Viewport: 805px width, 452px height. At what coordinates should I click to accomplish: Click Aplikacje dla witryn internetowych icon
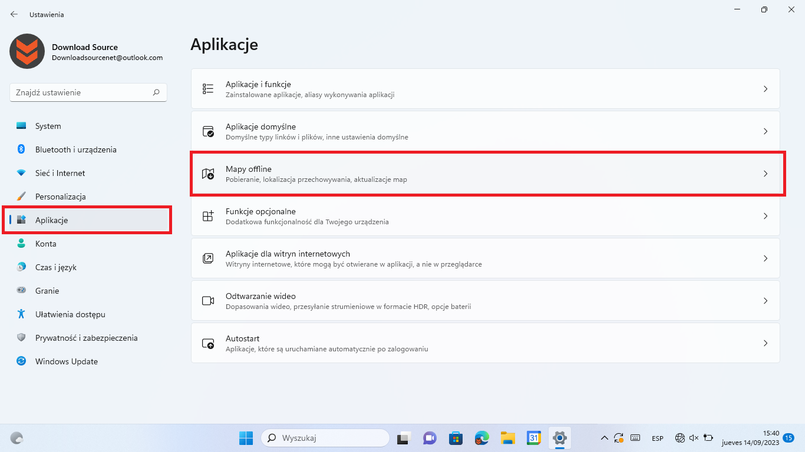[x=208, y=258]
